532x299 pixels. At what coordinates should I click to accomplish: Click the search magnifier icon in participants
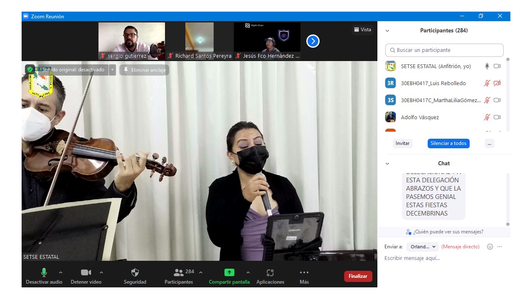[x=392, y=50]
